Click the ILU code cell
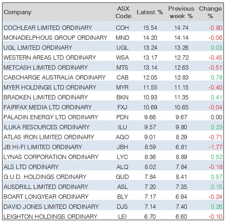The height and width of the screenshot is (224, 227). [123, 127]
